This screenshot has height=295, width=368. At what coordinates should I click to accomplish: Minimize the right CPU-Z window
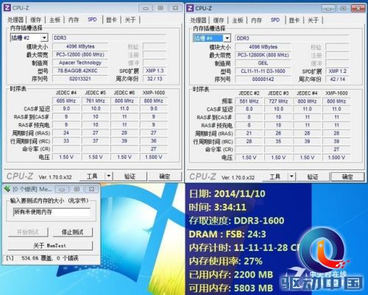pyautogui.click(x=328, y=9)
